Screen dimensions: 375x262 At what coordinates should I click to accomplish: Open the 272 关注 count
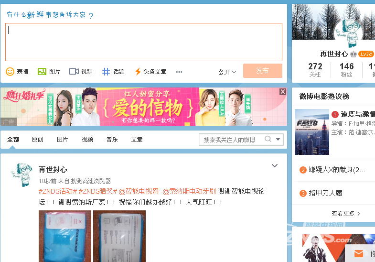315,70
